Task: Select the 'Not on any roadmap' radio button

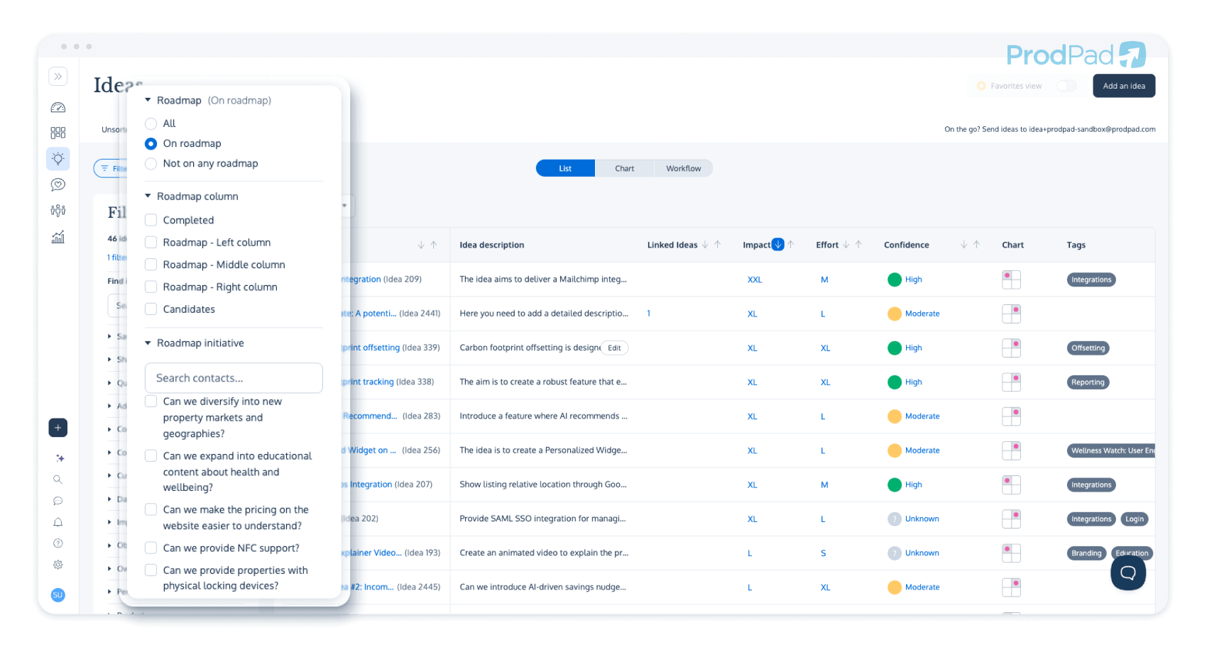Action: coord(151,163)
